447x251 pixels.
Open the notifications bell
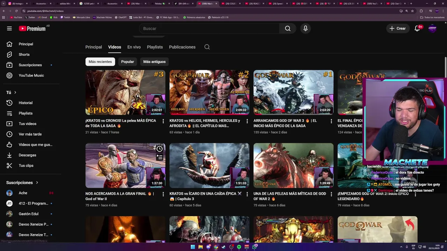coord(417,29)
